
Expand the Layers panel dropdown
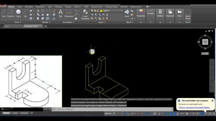(x=102, y=22)
